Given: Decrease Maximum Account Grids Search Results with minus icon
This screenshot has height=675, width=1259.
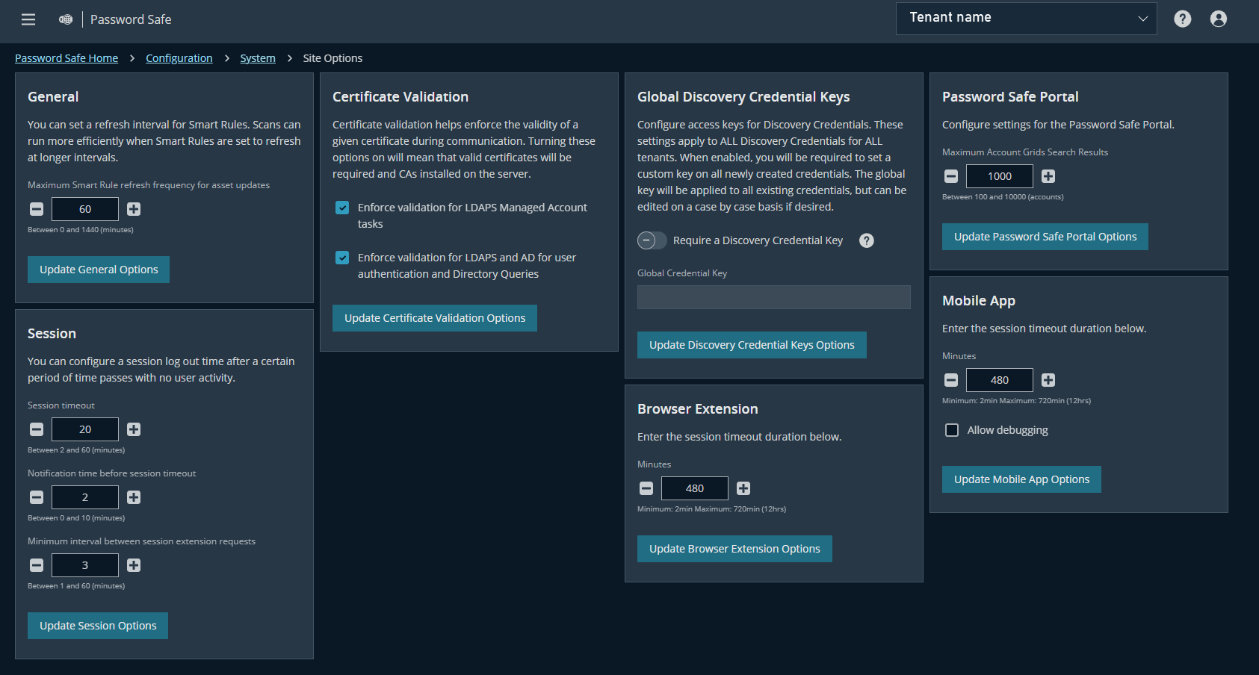Looking at the screenshot, I should pyautogui.click(x=950, y=176).
